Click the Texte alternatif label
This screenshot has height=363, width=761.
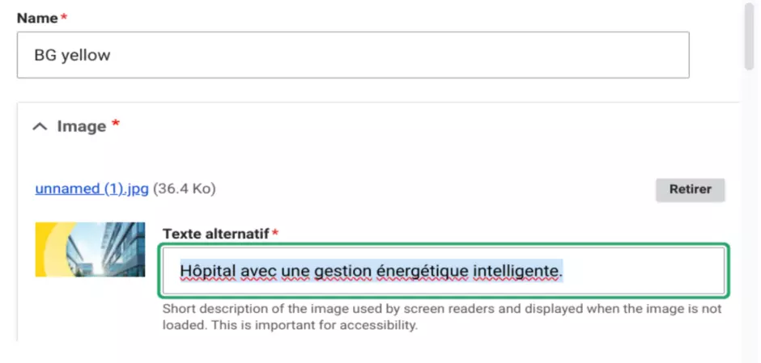click(215, 234)
